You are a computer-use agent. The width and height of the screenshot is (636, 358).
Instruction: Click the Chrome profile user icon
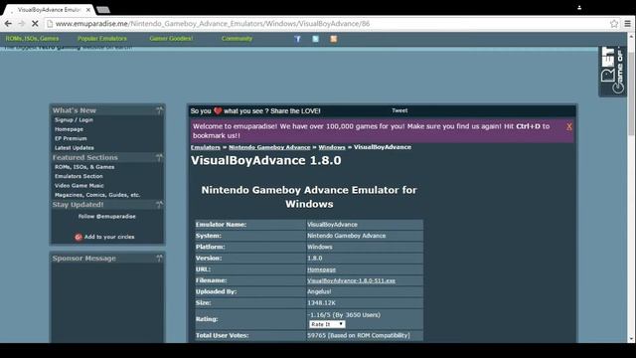(579, 7)
